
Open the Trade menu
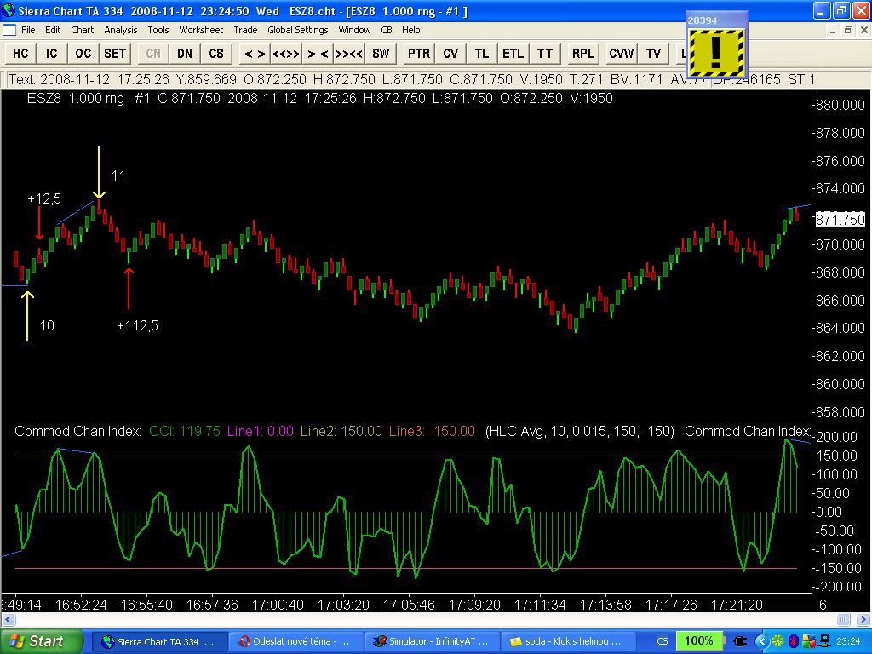[245, 30]
